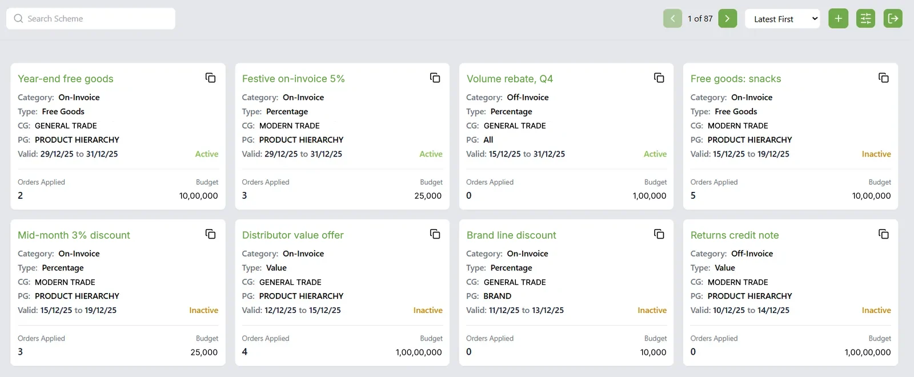The image size is (914, 377).
Task: Open the Volume rebate, Q4 scheme
Action: [510, 79]
